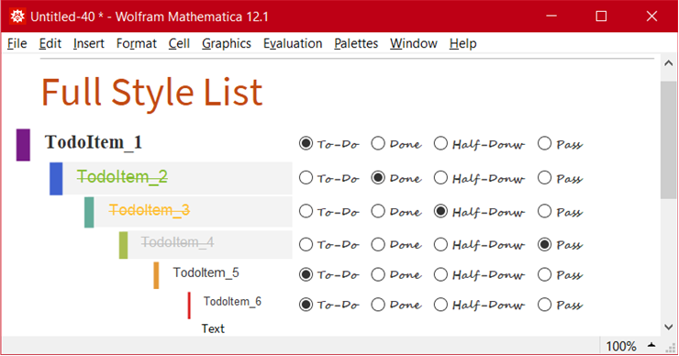Click the Text cell below TodoItem_6
This screenshot has width=679, height=356.
[x=213, y=328]
